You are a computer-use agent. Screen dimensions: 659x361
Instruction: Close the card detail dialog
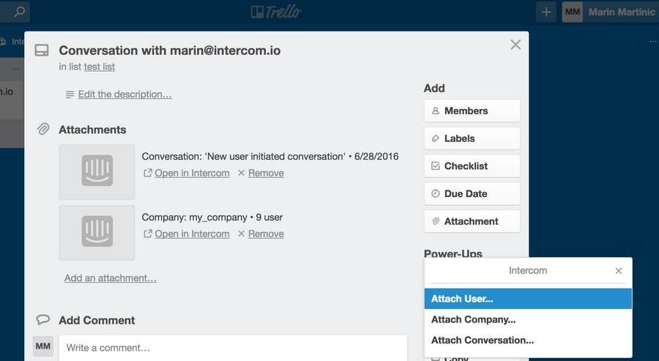515,45
